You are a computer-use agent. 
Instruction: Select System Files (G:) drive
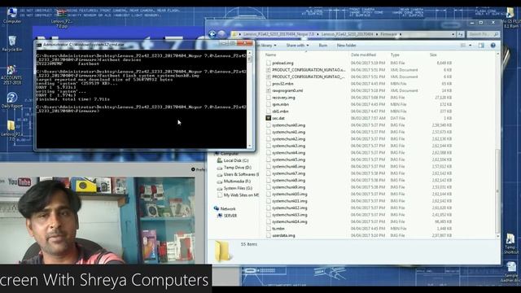coord(234,188)
